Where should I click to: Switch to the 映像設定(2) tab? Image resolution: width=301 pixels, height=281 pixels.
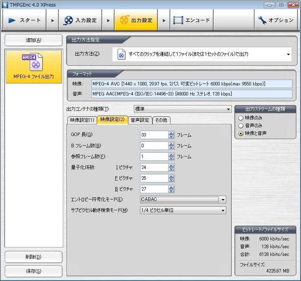click(x=113, y=120)
